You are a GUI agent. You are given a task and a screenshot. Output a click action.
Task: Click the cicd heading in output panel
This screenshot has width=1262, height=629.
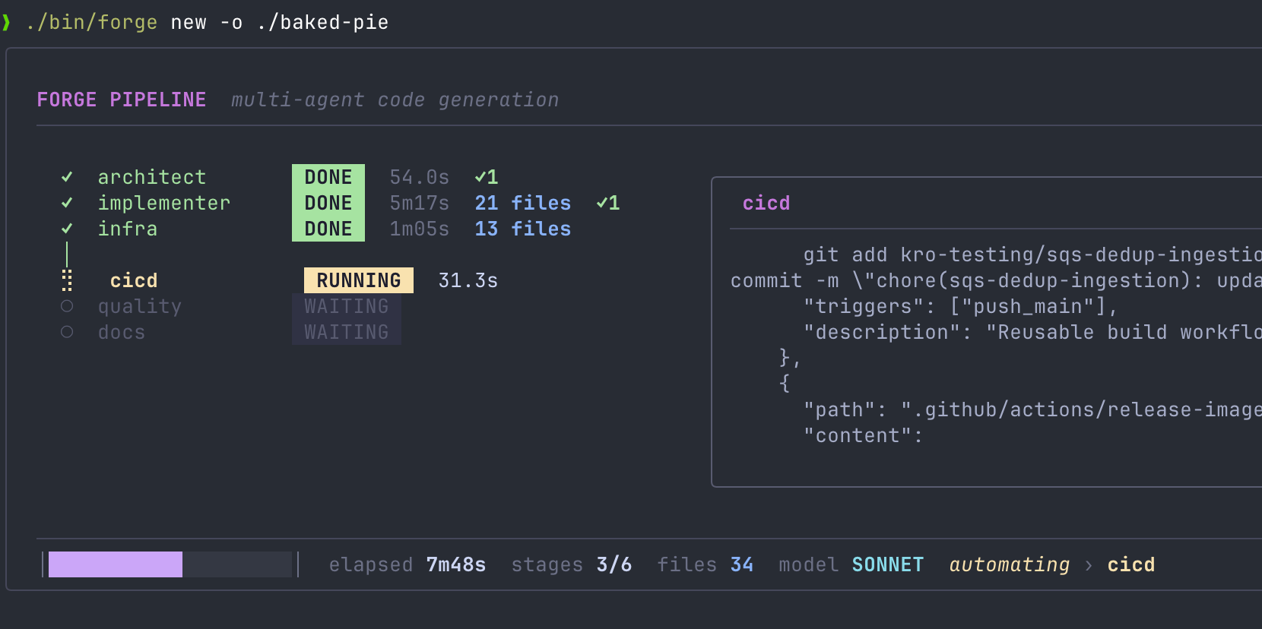(766, 203)
